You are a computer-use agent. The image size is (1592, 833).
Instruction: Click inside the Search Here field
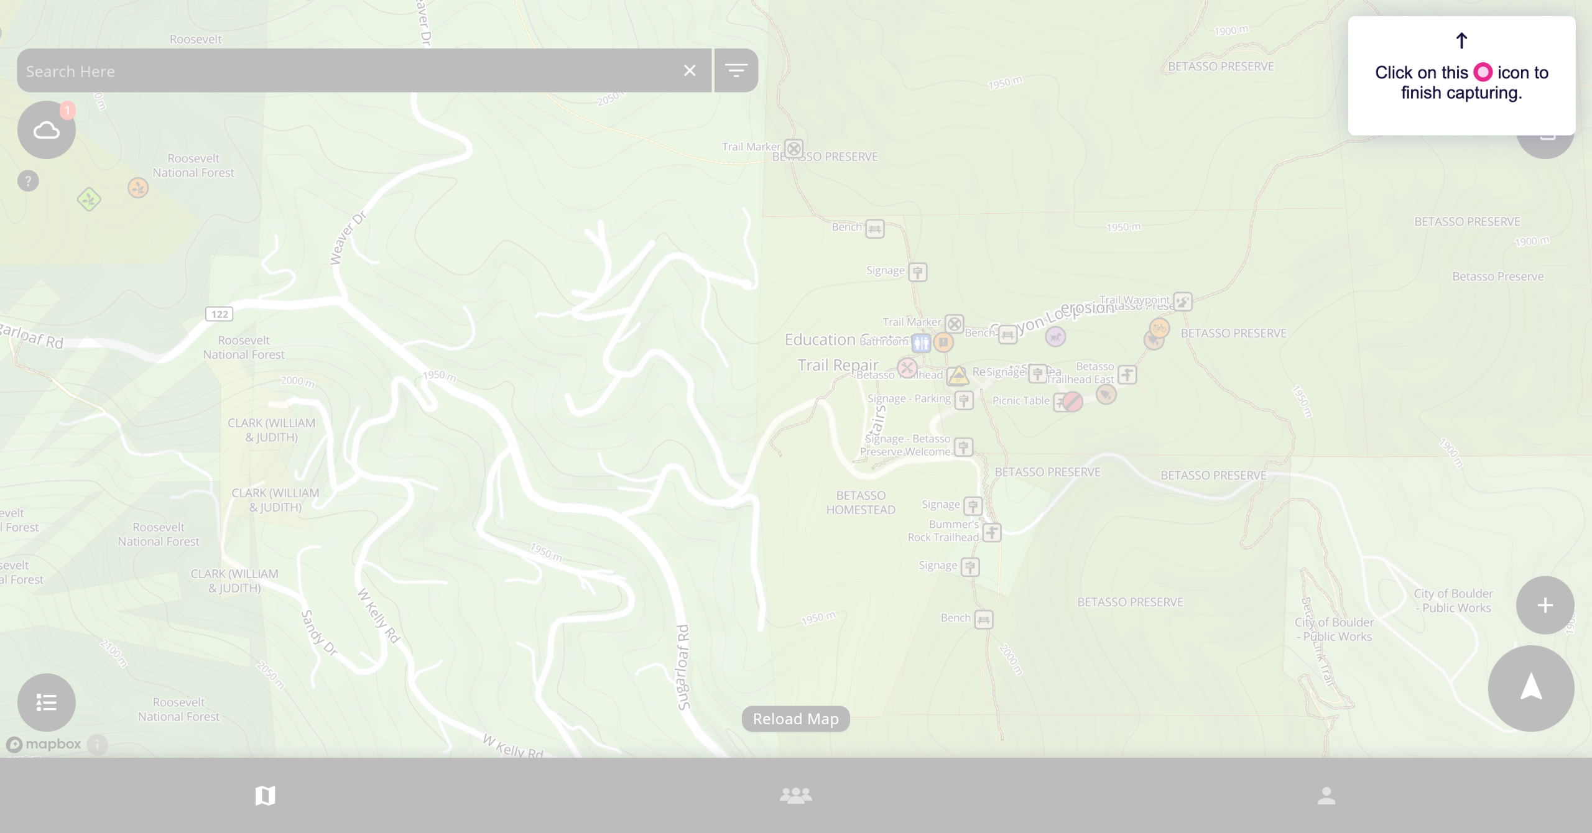[x=348, y=71]
